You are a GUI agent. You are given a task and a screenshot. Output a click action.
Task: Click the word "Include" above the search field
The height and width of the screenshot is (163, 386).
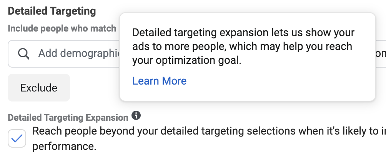coord(23,28)
